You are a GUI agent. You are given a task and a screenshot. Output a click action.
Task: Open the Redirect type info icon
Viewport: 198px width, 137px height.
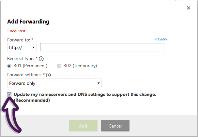point(41,59)
